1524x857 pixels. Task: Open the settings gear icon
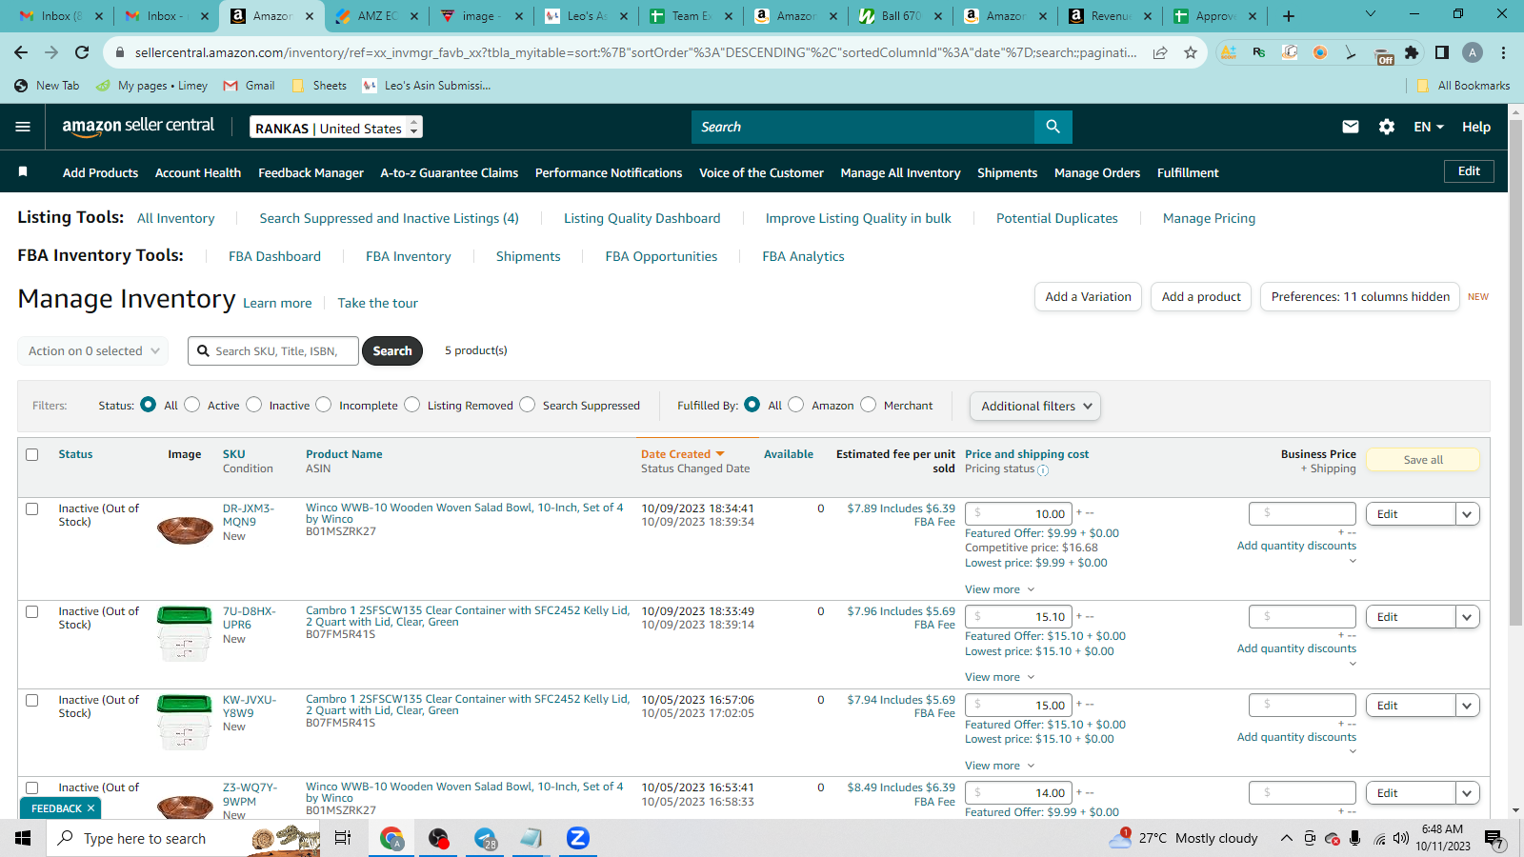click(1387, 127)
